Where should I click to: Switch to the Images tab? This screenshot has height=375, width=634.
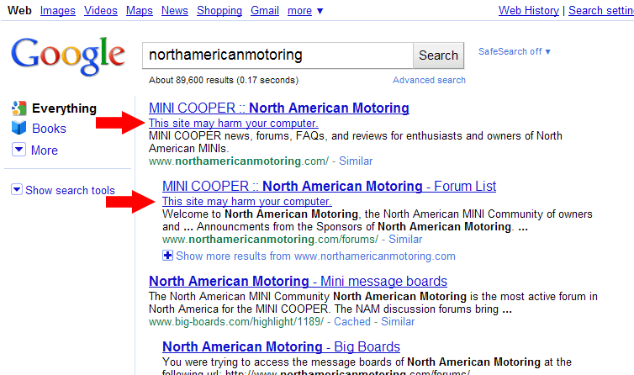57,11
